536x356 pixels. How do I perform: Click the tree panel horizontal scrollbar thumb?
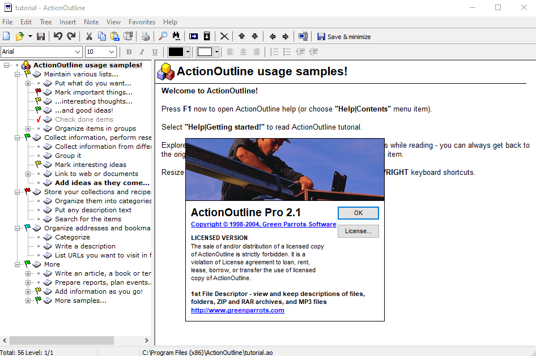[62, 340]
